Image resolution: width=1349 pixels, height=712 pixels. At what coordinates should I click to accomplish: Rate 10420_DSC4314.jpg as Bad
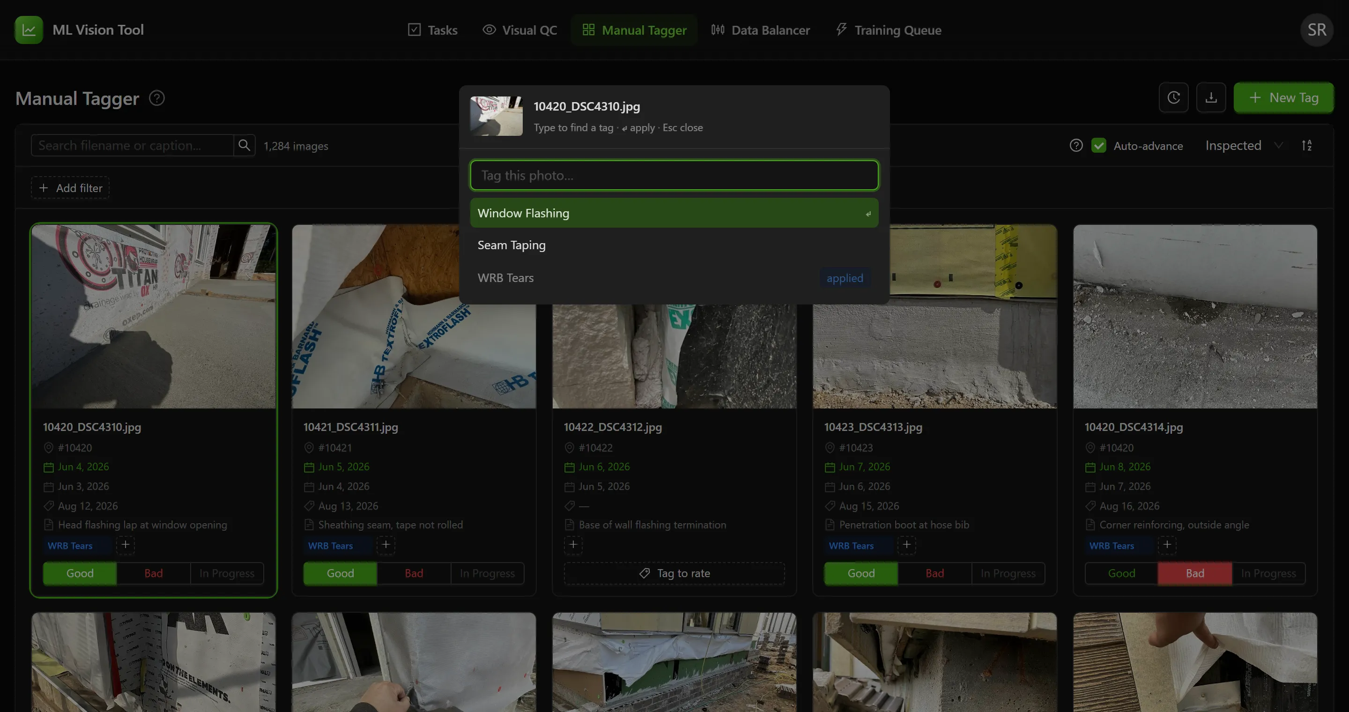(x=1195, y=573)
